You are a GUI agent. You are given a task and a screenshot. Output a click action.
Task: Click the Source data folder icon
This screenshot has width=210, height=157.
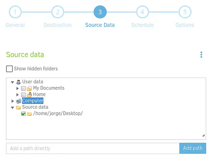18,107
